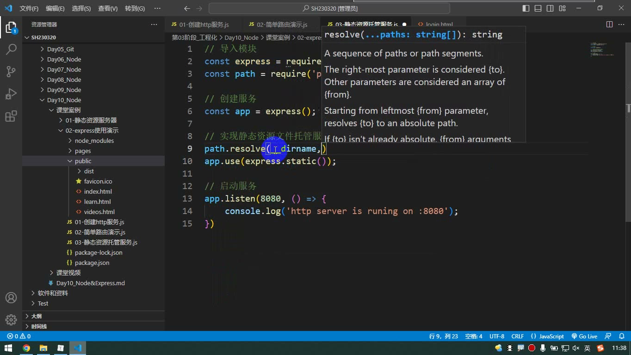Viewport: 631px width, 355px height.
Task: Toggle the secondary side bar layout icon
Action: 550,8
